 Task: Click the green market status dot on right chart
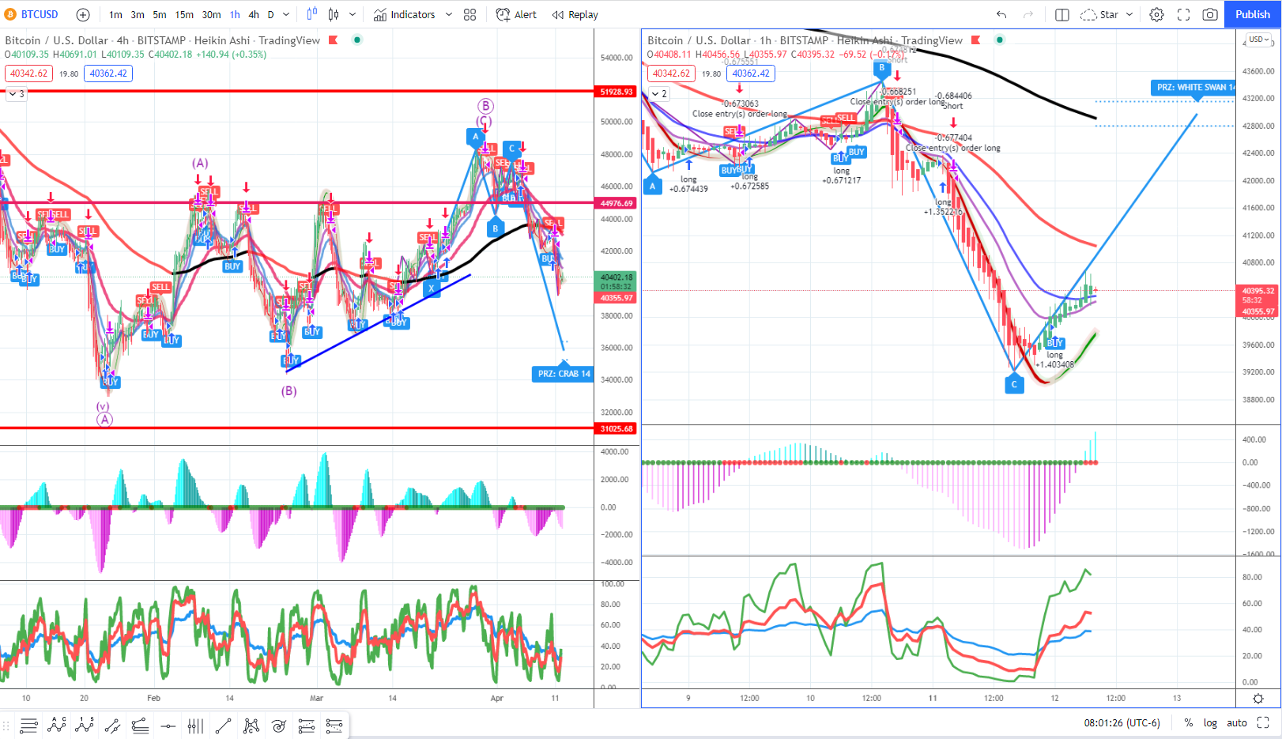(x=1000, y=40)
